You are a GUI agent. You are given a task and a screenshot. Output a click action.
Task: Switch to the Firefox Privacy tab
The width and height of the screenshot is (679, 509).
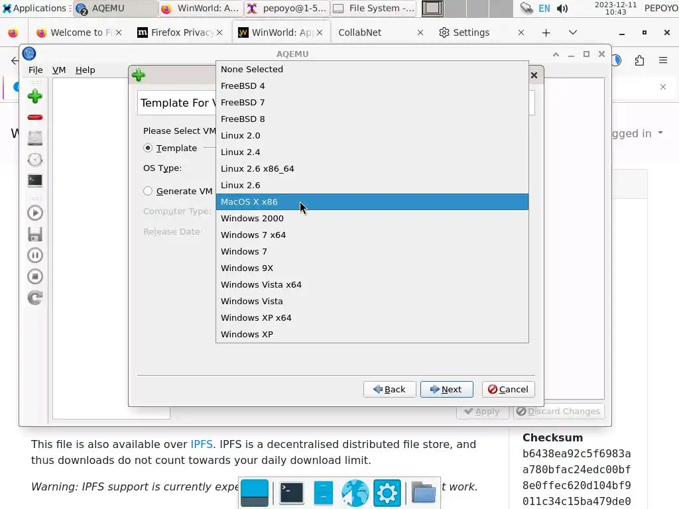180,32
